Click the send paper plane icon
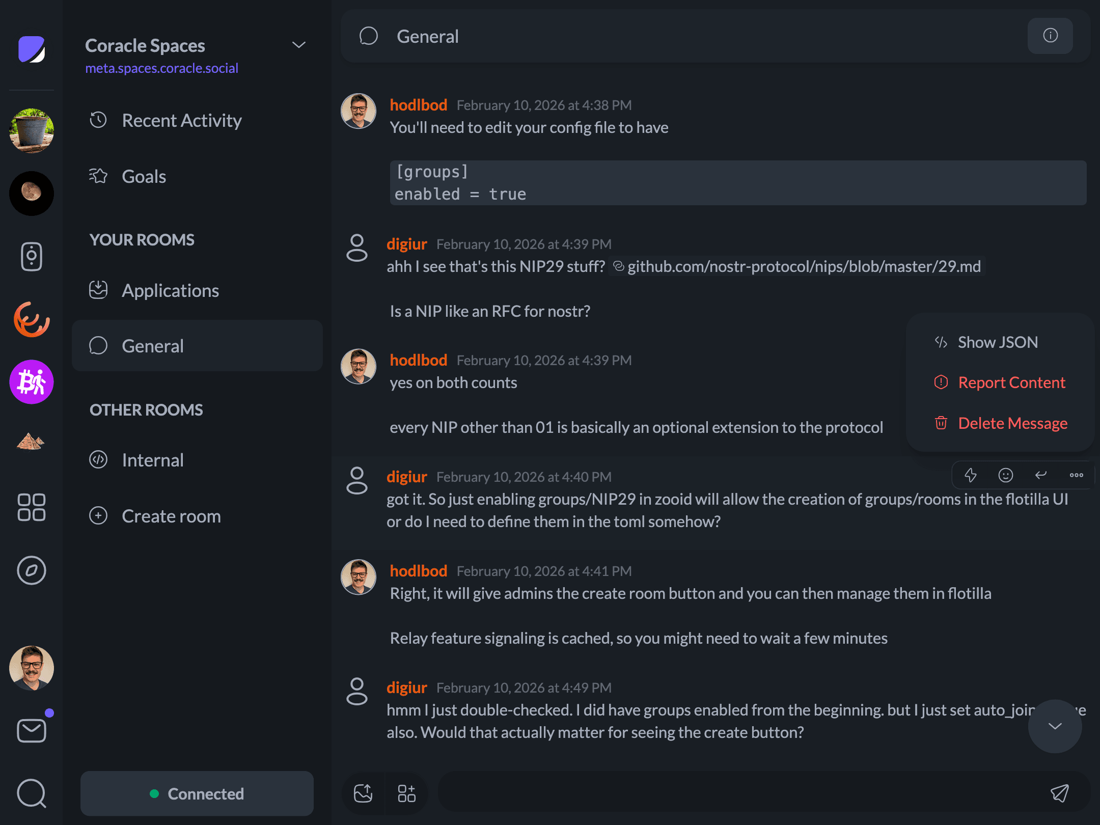The image size is (1100, 825). coord(1060,793)
